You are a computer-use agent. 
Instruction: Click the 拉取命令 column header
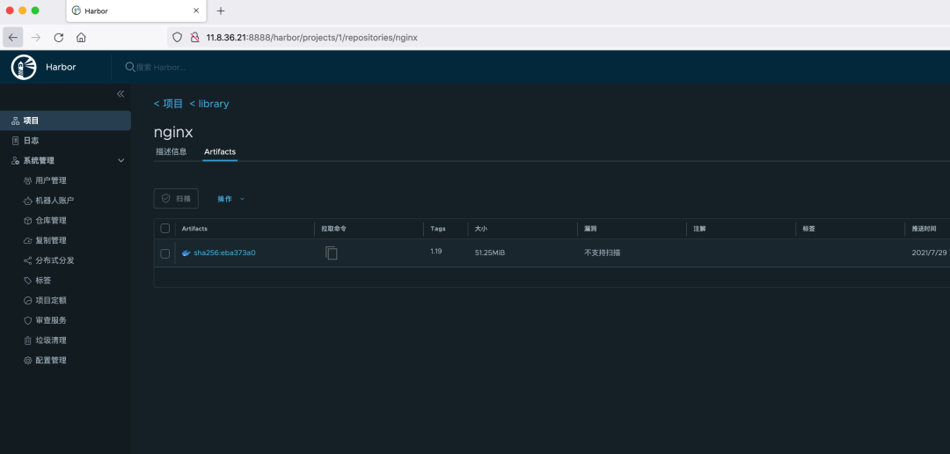(334, 229)
